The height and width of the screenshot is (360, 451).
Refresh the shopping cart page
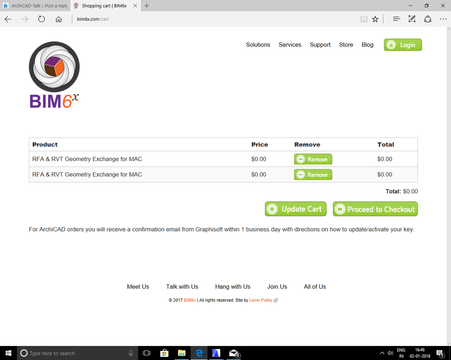[x=42, y=19]
